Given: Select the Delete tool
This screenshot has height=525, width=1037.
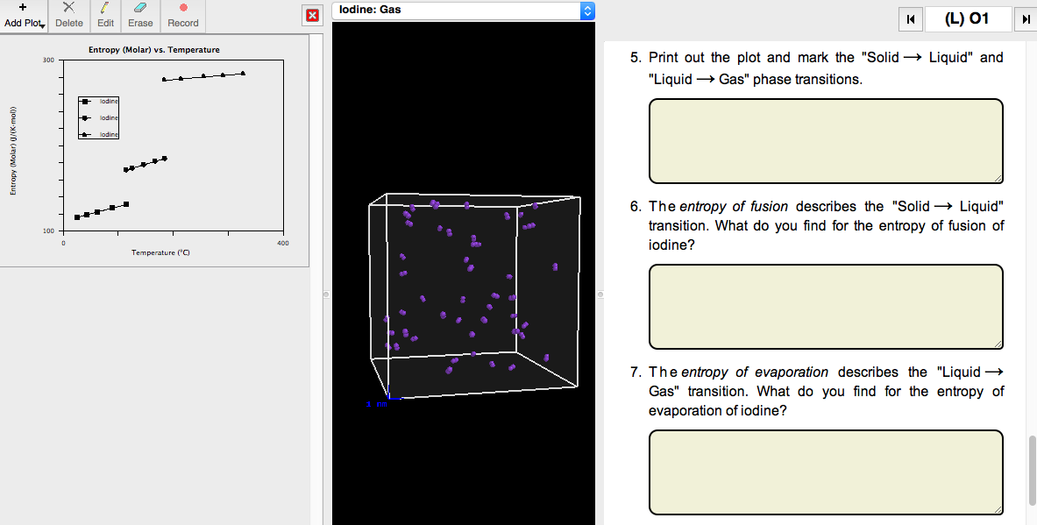Looking at the screenshot, I should tap(68, 15).
